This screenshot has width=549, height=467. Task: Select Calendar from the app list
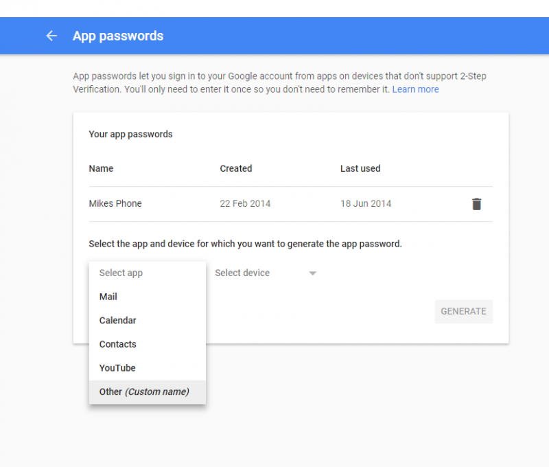[117, 320]
